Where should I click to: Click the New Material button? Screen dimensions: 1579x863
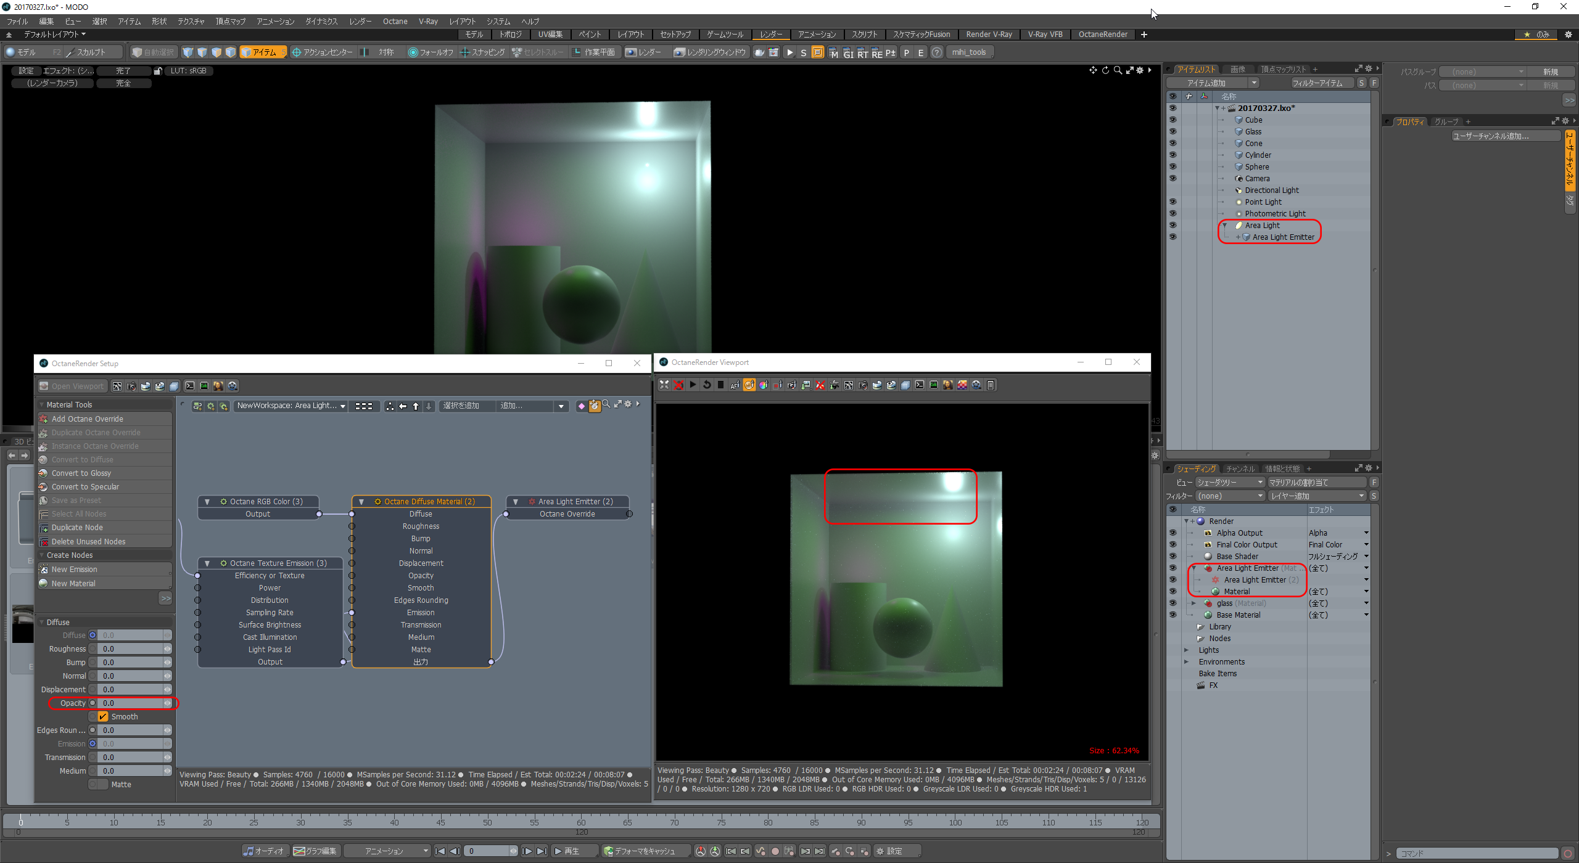coord(73,583)
